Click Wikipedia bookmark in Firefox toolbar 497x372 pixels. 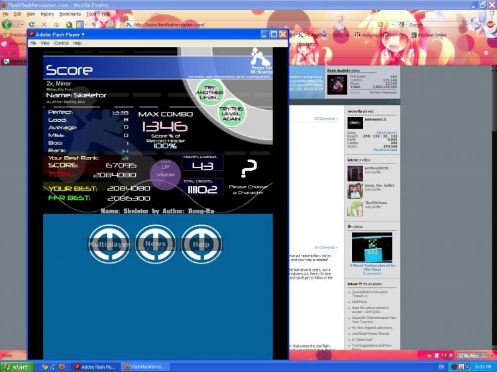[x=13, y=44]
